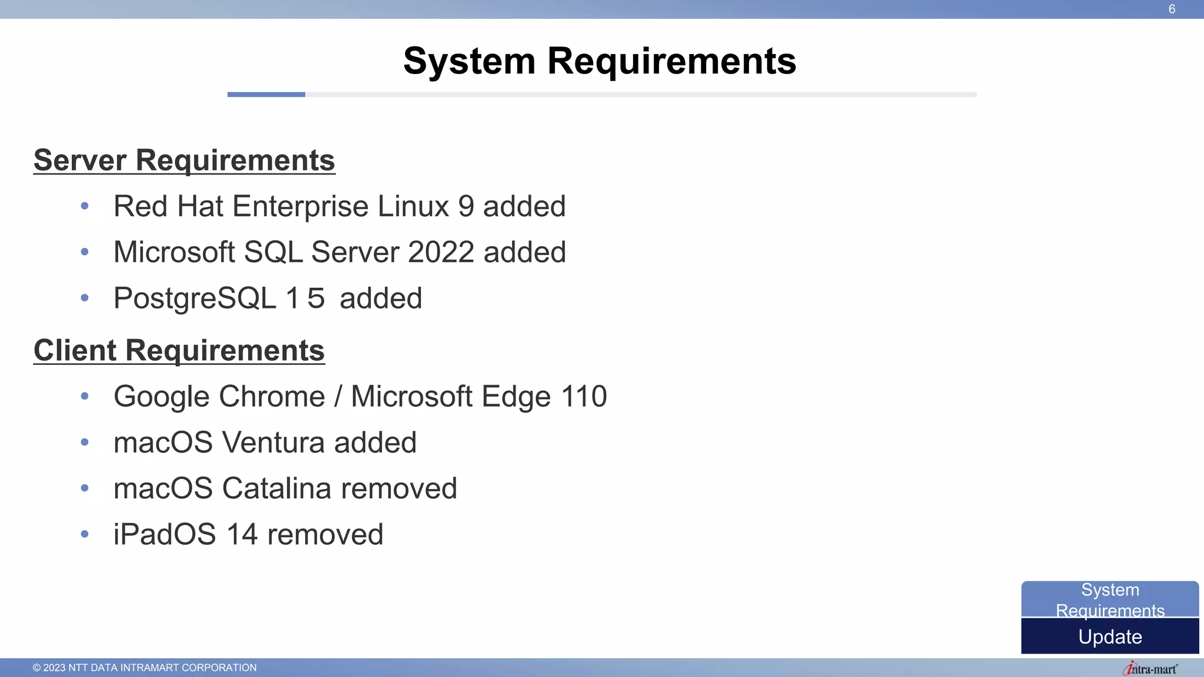
Task: Click the 'macOS Ventura added' line
Action: (x=265, y=443)
